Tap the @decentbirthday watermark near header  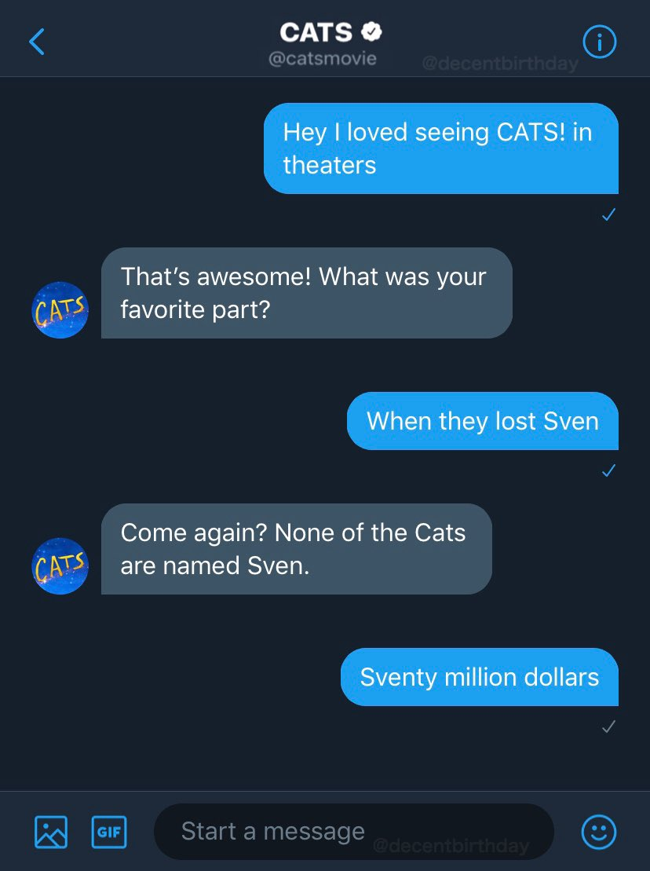(499, 64)
